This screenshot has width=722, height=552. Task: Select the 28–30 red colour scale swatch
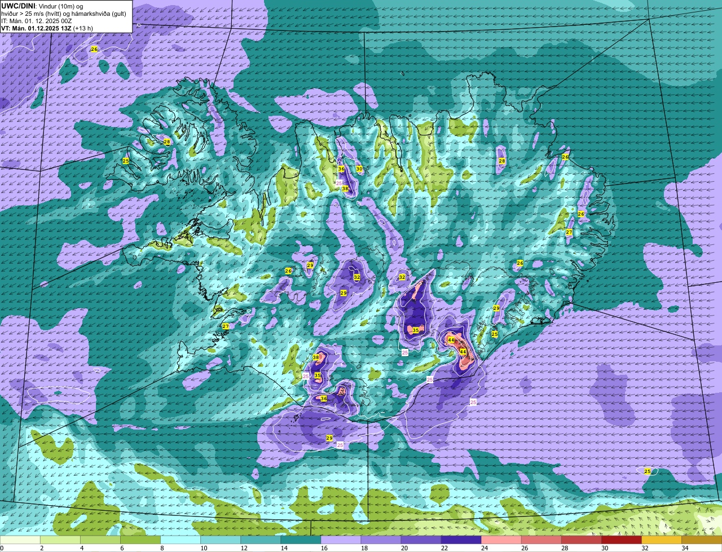click(x=581, y=540)
